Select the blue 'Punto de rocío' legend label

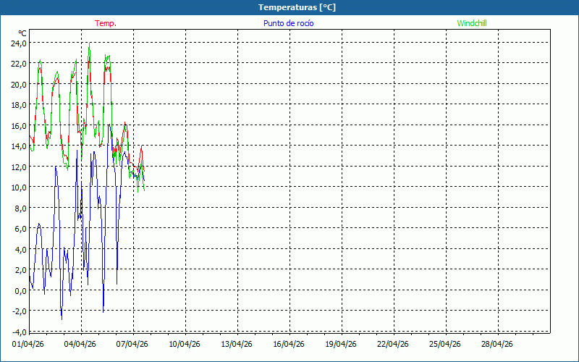288,23
